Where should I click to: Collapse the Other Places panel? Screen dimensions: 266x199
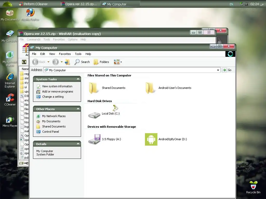point(78,109)
